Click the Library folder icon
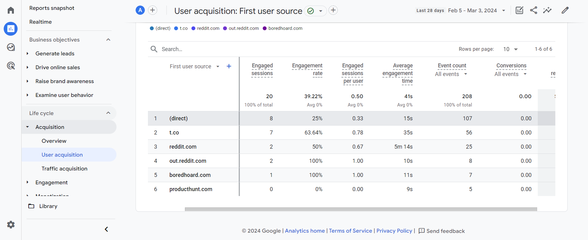The width and height of the screenshot is (588, 240). pos(31,206)
